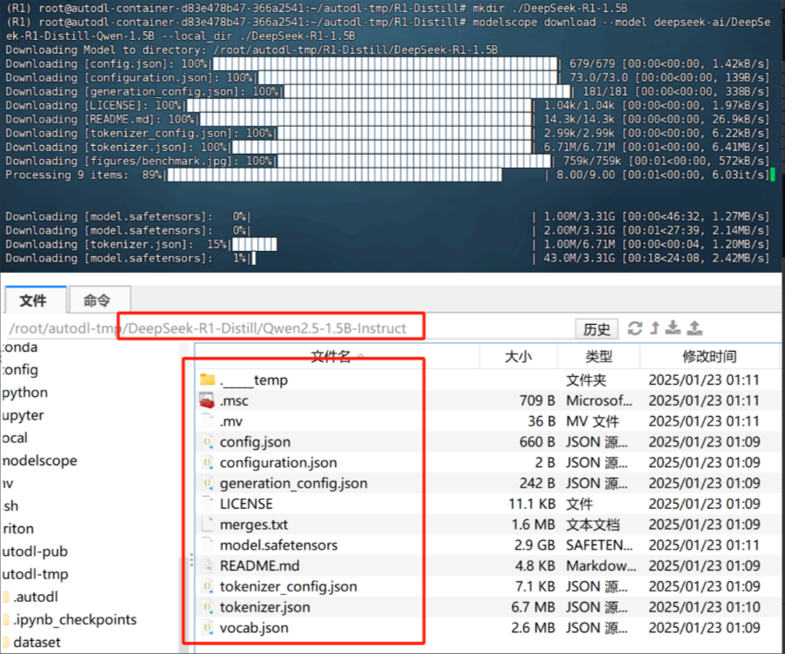
Task: Click the go up one directory arrow
Action: pyautogui.click(x=655, y=328)
